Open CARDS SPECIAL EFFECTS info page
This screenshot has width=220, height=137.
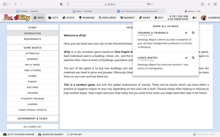(x=33, y=110)
